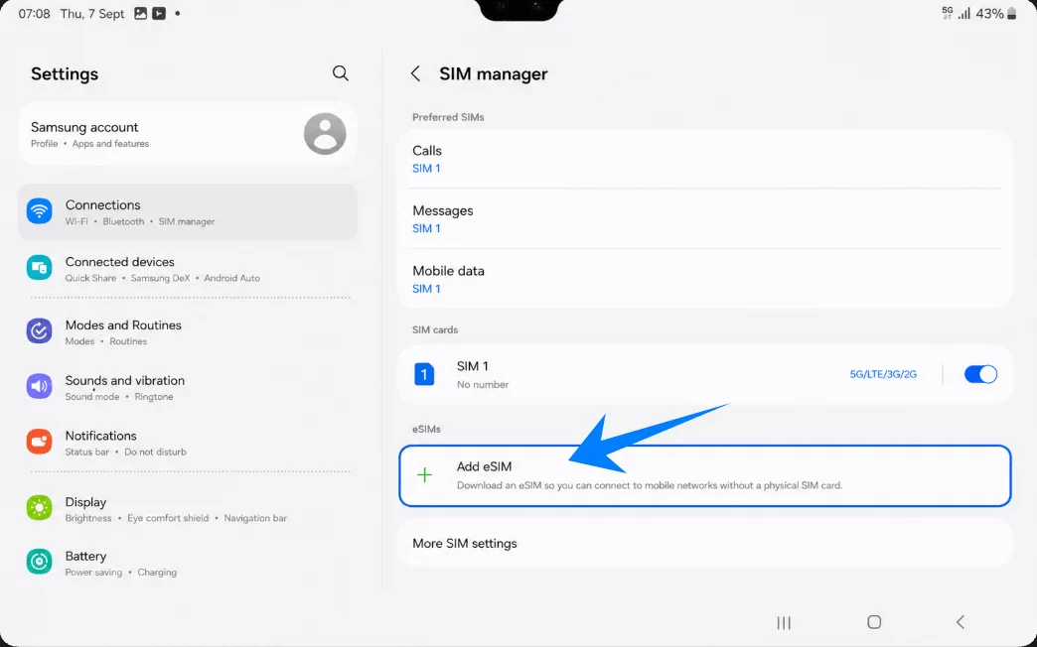This screenshot has height=647, width=1037.
Task: Tap the Notifications orange icon
Action: click(39, 442)
